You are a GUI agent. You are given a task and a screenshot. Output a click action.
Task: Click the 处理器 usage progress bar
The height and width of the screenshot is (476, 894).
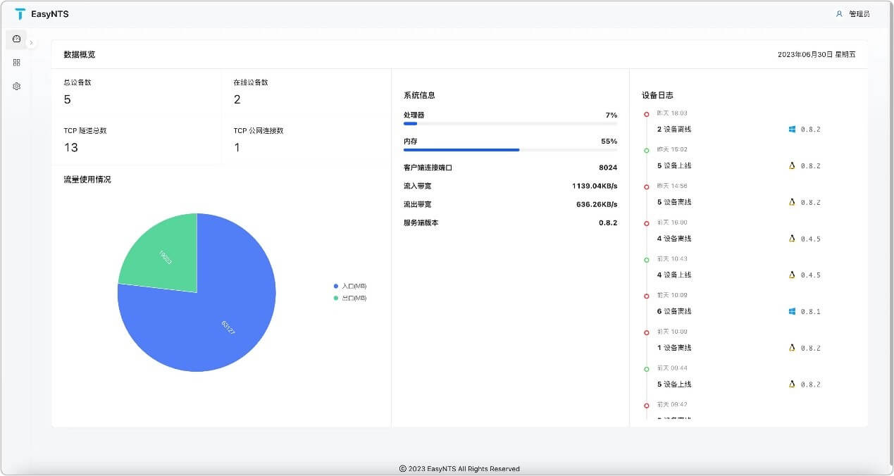[510, 123]
